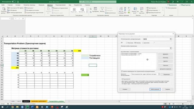Switch to the View (Вид) ribbon tab
This screenshot has width=194, height=109.
click(x=70, y=5)
